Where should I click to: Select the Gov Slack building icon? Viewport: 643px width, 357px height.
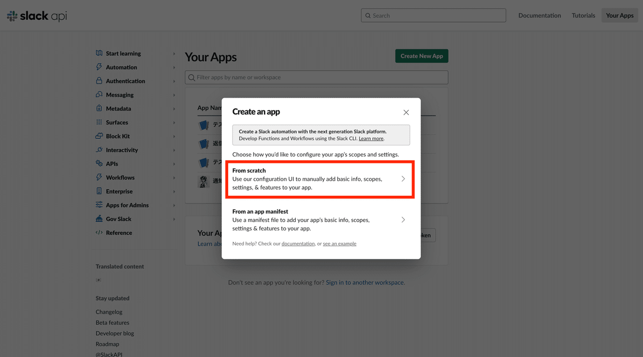[99, 219]
